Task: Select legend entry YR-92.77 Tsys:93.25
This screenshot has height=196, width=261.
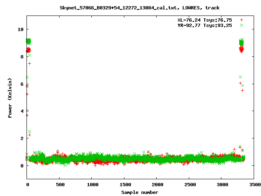Action: pyautogui.click(x=205, y=25)
